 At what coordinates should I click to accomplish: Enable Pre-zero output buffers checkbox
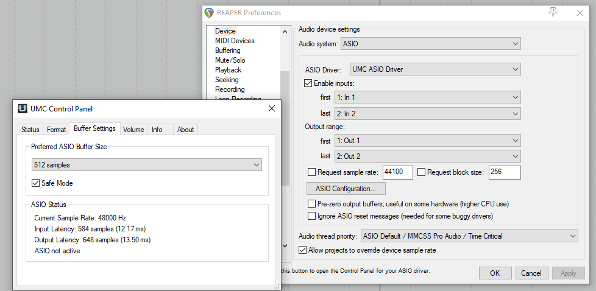[311, 204]
